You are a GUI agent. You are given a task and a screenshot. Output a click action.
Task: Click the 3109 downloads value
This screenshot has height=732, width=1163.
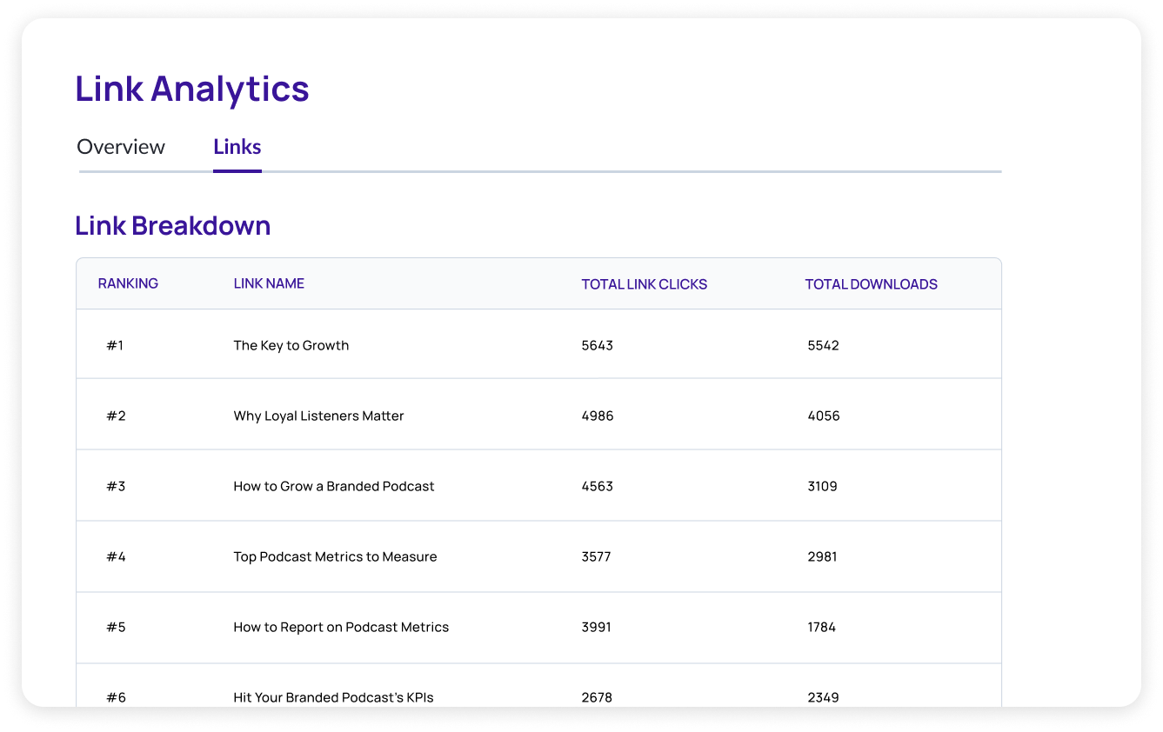[x=822, y=486]
